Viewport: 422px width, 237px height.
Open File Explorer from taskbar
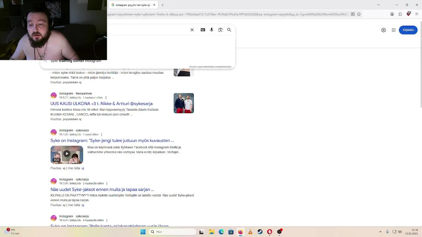coord(211,232)
